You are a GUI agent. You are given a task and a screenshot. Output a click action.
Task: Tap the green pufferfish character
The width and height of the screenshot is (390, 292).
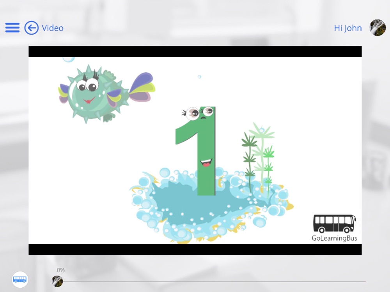coord(106,94)
